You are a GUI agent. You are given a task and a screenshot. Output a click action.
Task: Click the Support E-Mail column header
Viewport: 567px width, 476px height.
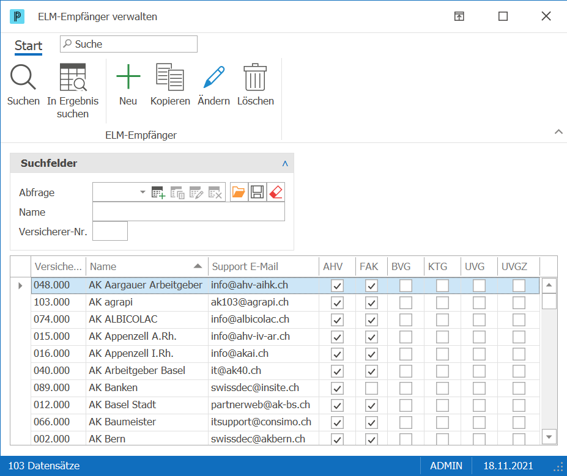(263, 266)
